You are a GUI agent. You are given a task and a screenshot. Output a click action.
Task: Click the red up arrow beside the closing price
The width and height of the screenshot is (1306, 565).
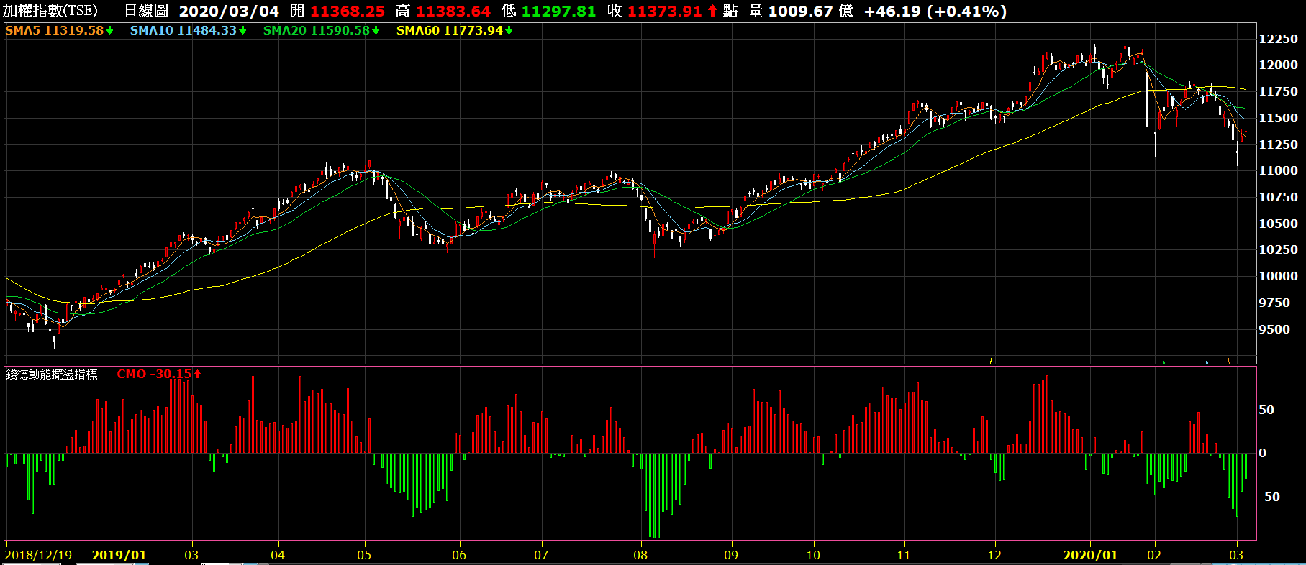(x=712, y=12)
